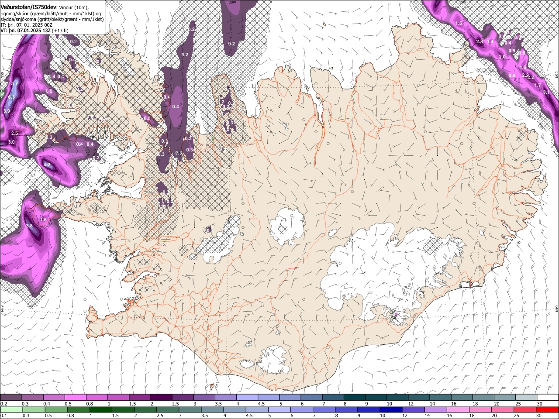The width and height of the screenshot is (559, 419).
Task: Pick the white 30+ swatch in upper legend row
Action: point(548,397)
